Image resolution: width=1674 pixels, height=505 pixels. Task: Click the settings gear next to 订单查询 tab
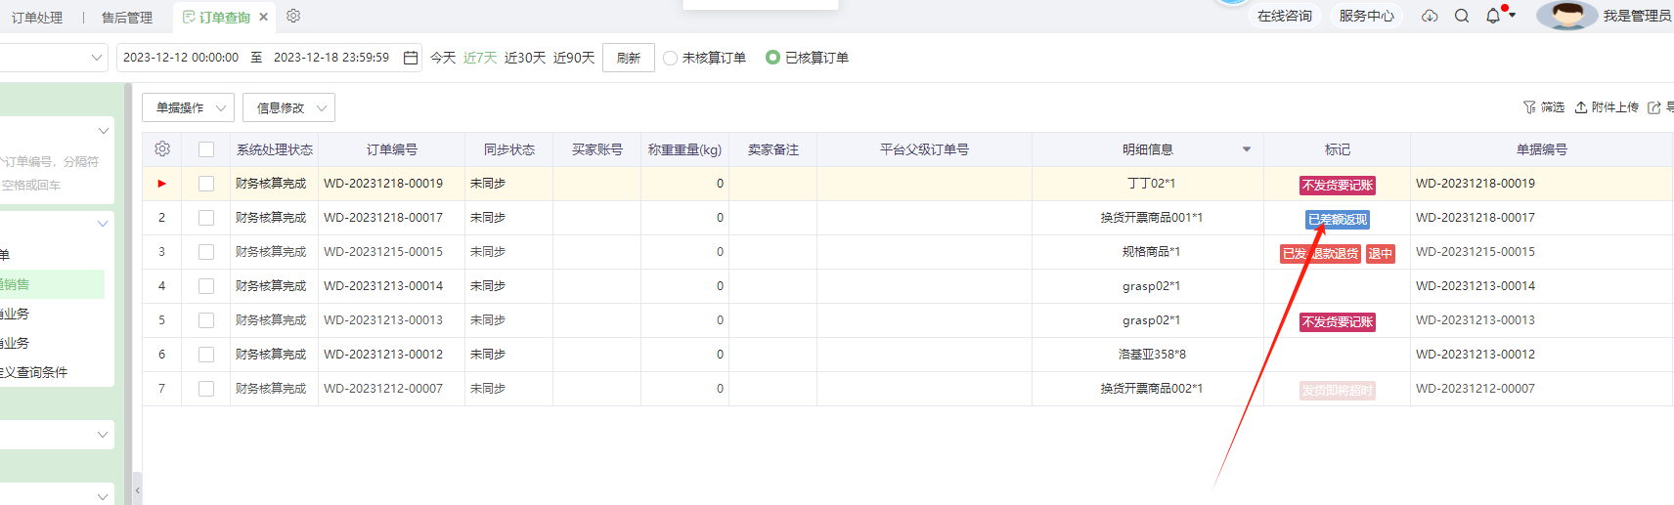point(293,16)
